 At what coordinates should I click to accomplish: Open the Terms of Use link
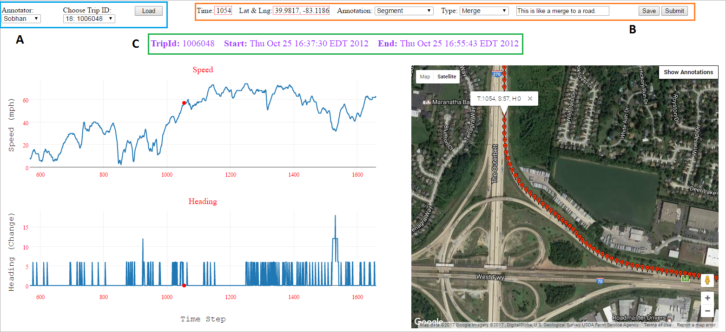(x=657, y=325)
